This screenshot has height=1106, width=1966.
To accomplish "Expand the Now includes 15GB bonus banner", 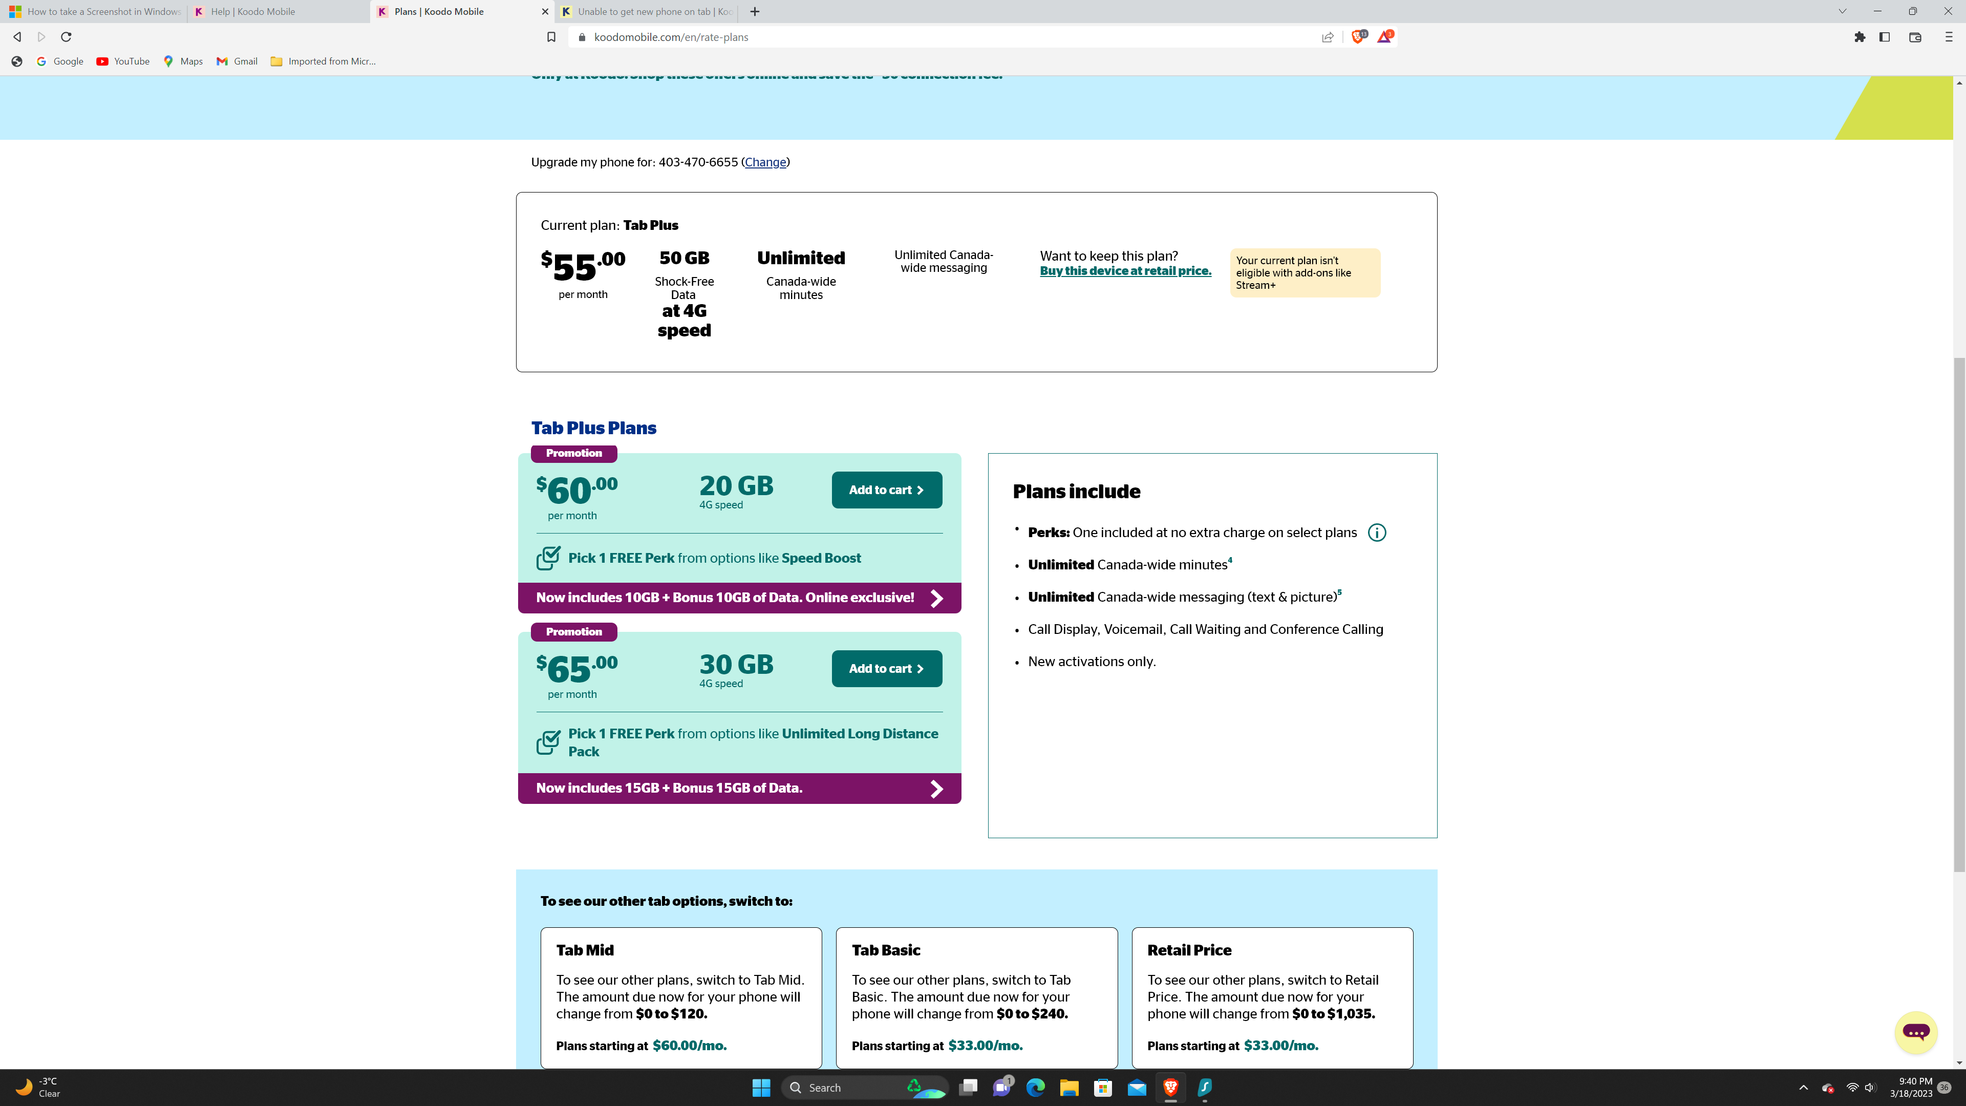I will [x=739, y=788].
